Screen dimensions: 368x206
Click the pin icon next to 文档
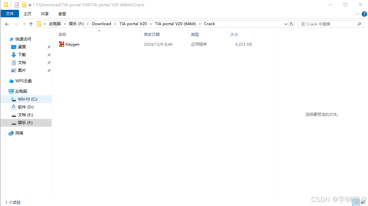[x=49, y=63]
